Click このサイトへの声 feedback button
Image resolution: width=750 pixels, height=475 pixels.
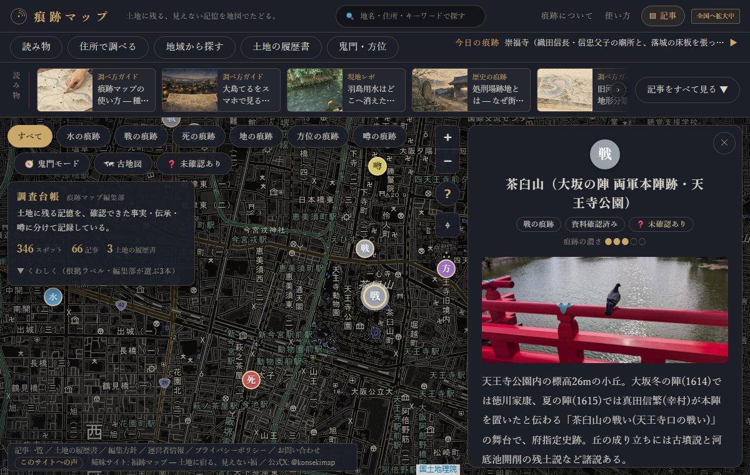tap(49, 462)
